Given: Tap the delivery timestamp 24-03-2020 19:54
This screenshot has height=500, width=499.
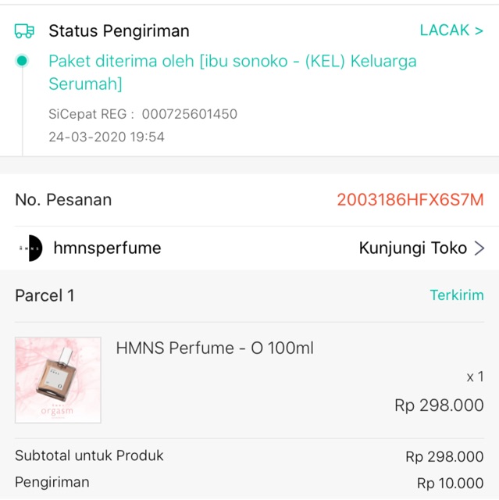Looking at the screenshot, I should (106, 137).
